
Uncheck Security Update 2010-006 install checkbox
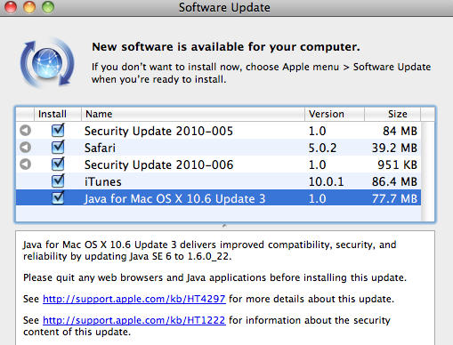click(x=58, y=164)
